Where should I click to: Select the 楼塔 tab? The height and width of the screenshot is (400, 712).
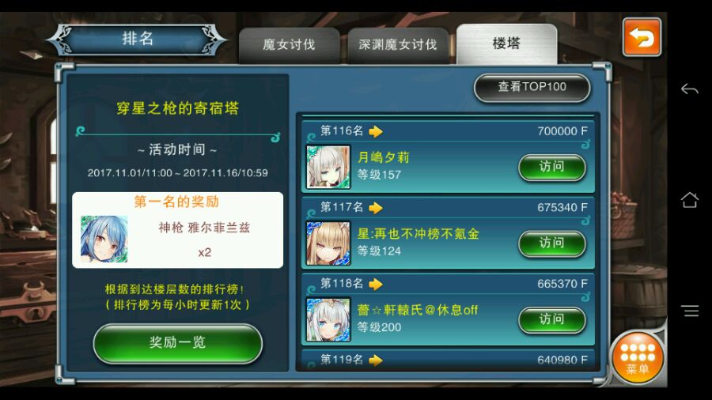[506, 44]
